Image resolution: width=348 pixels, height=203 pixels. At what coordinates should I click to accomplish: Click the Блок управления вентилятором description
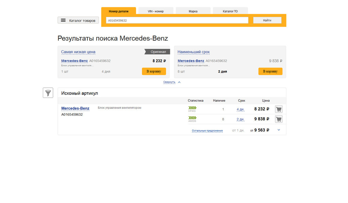tap(119, 108)
